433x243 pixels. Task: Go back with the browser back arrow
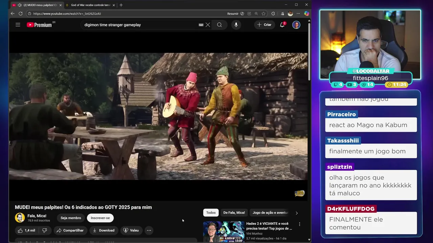coord(13,13)
